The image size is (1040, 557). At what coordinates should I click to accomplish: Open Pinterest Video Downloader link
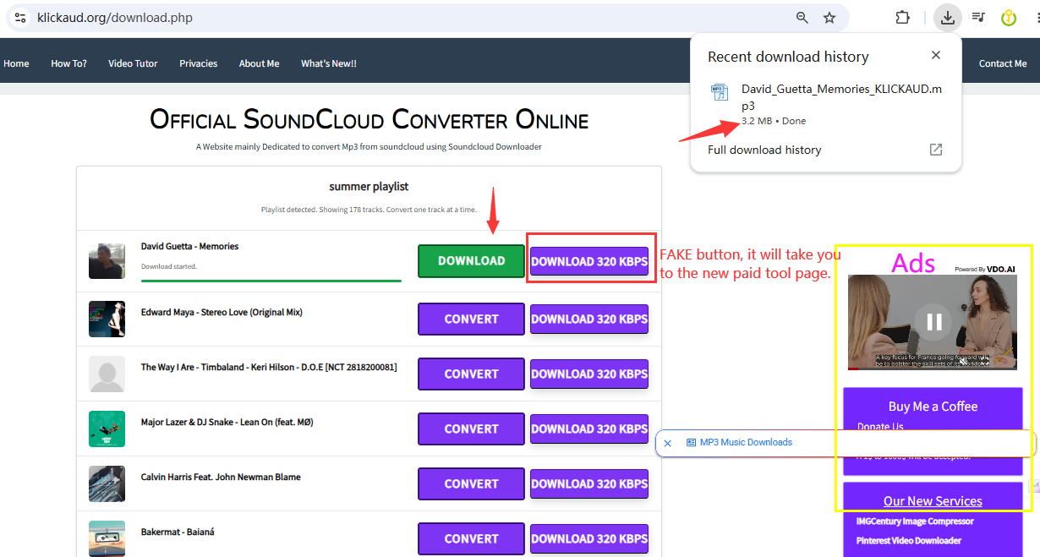909,540
